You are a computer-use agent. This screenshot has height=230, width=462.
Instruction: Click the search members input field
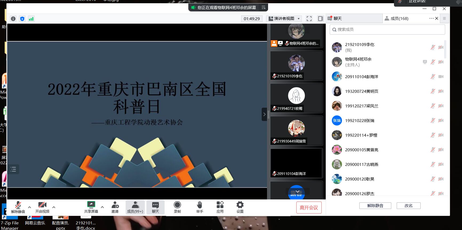click(387, 30)
